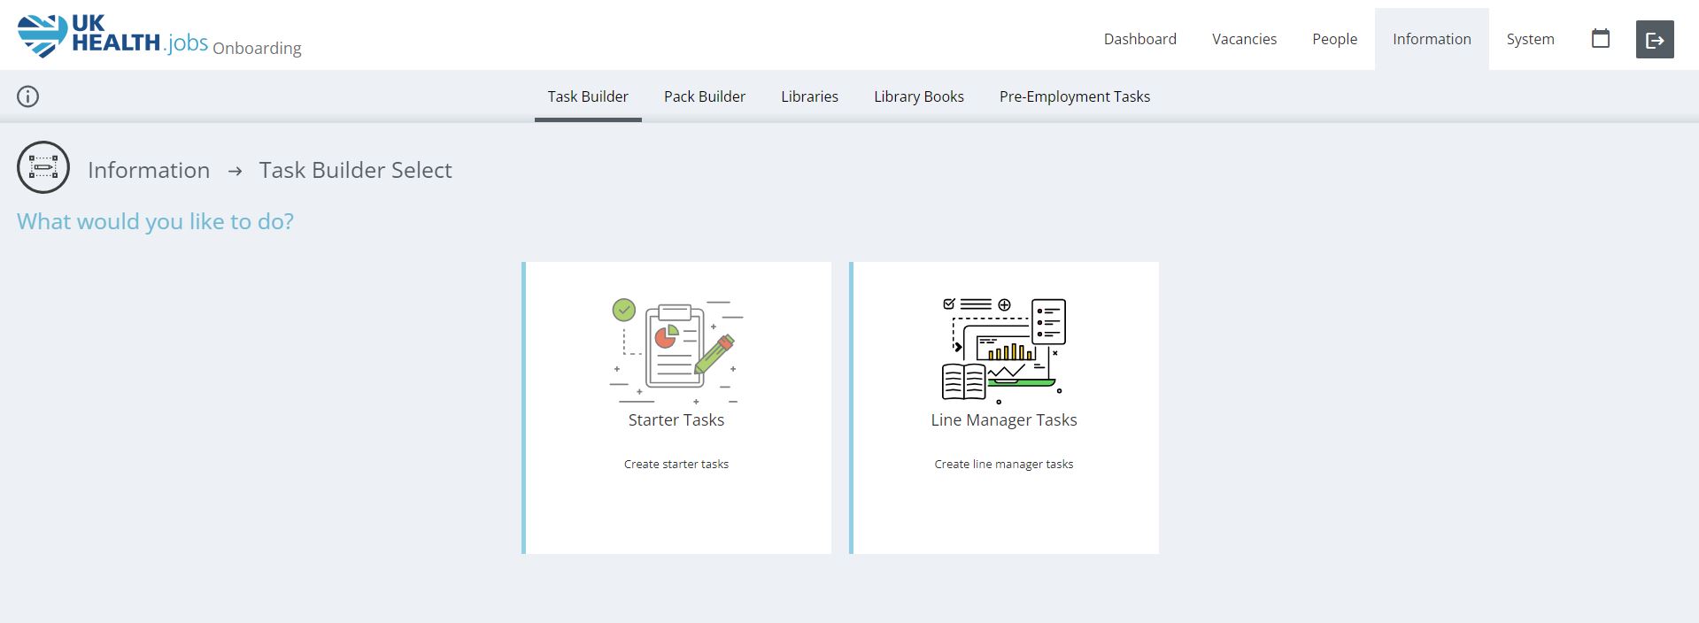Screen dimensions: 1699x623
Task: Open the Dashboard menu item
Action: (1139, 39)
